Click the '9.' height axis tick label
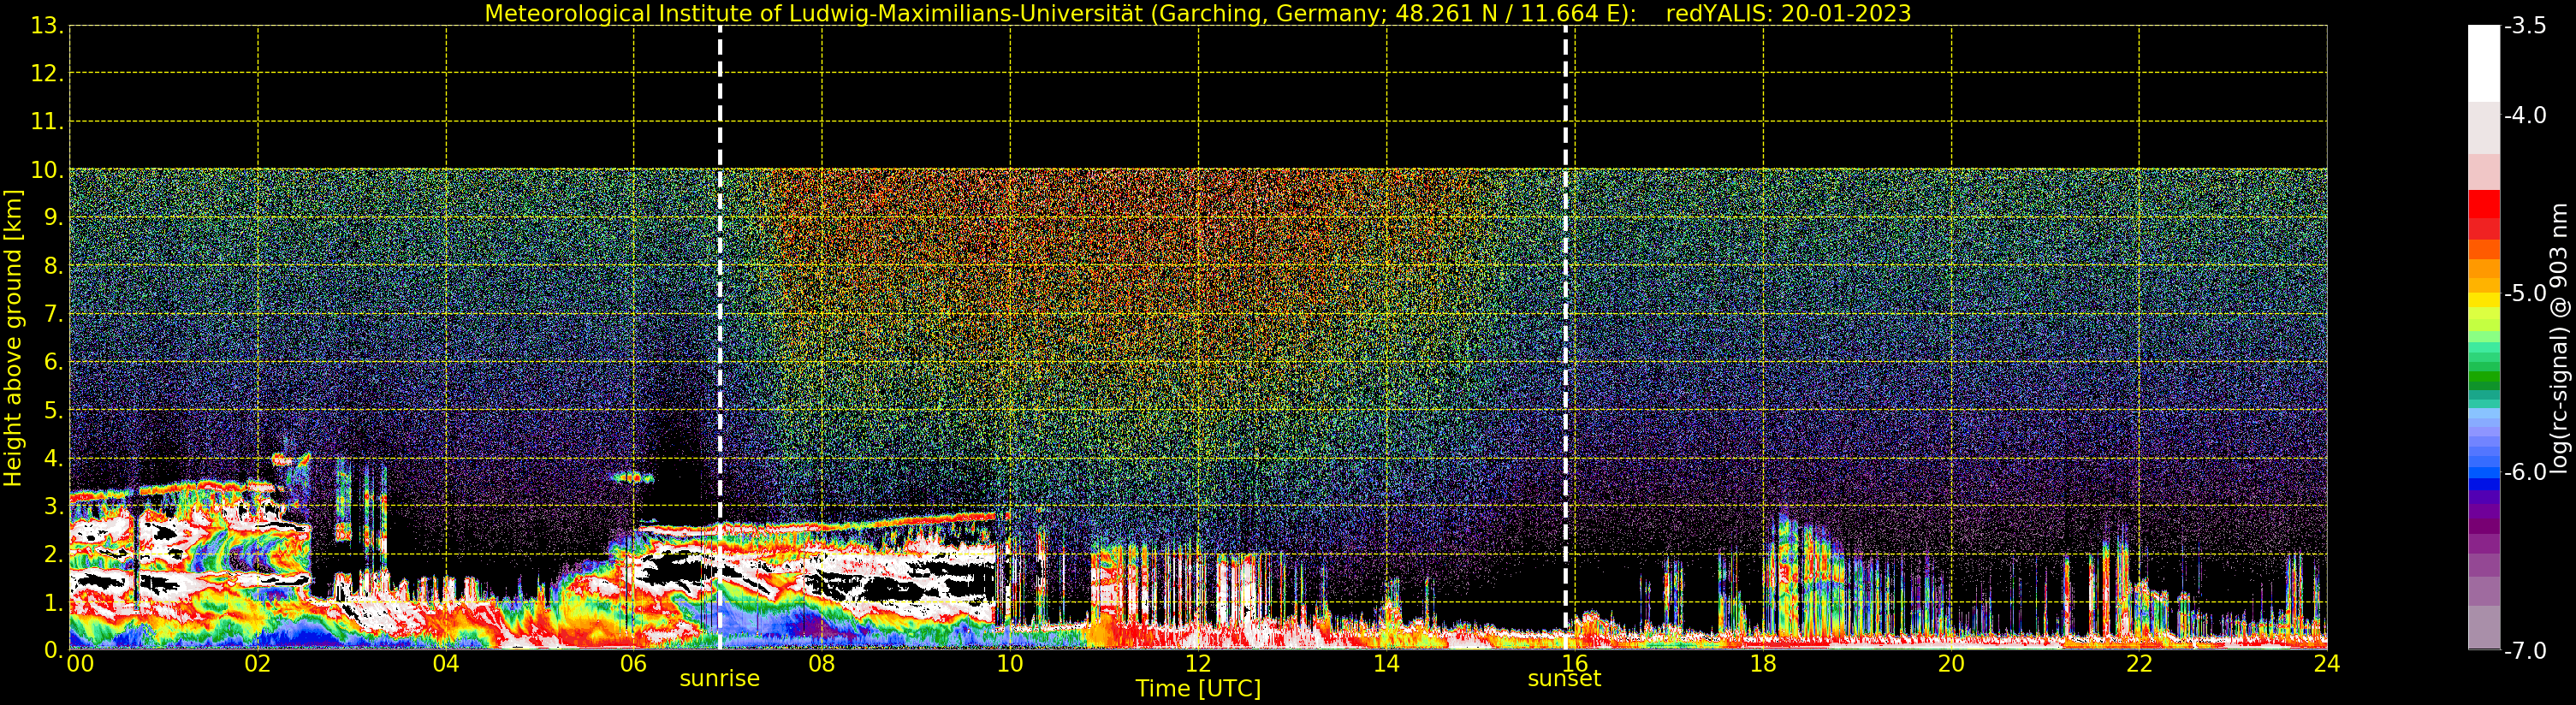The height and width of the screenshot is (705, 2576). pos(54,217)
